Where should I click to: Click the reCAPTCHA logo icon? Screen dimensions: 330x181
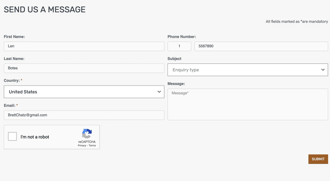87,134
